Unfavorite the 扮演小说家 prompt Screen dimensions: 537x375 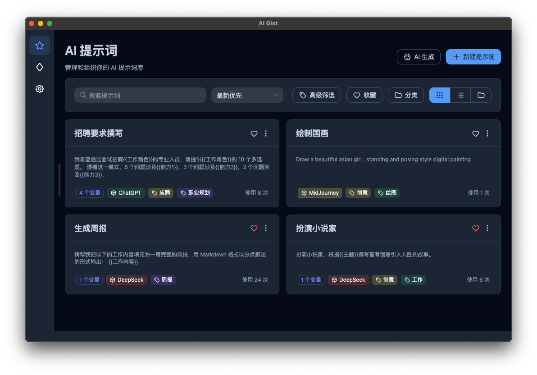click(475, 229)
